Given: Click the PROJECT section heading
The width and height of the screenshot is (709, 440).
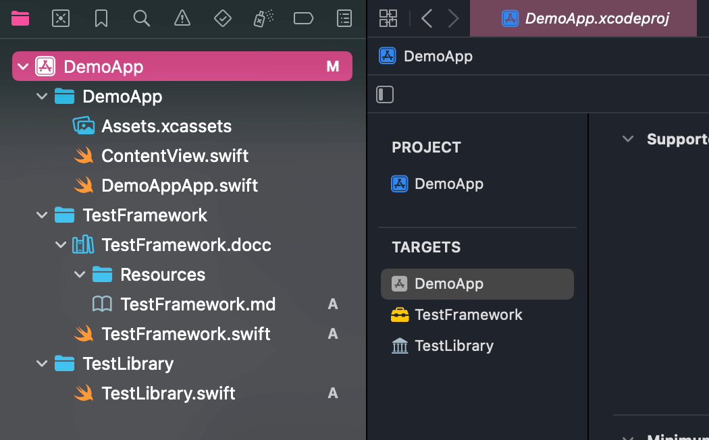Looking at the screenshot, I should click(x=426, y=147).
